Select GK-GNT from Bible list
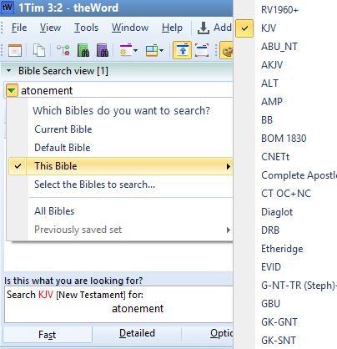This screenshot has height=349, width=337. 279,322
